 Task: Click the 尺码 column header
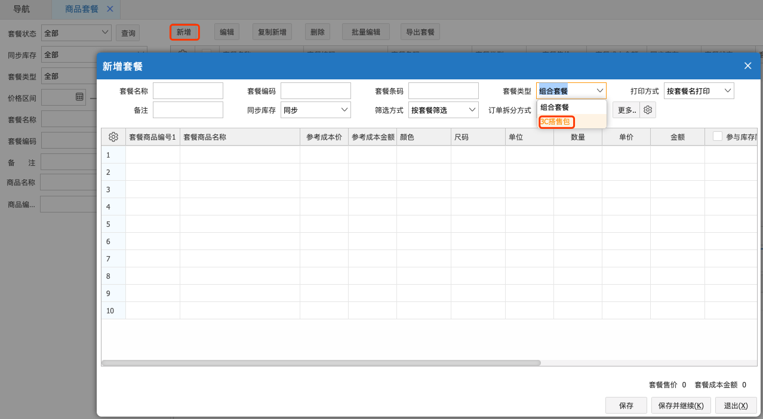pos(478,137)
